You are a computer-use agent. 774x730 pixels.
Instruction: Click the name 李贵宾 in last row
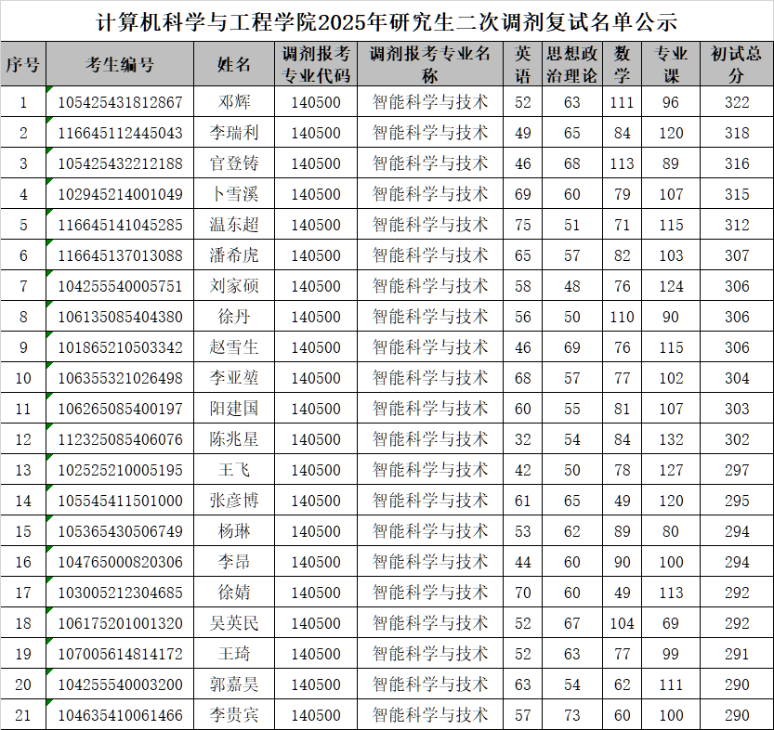[x=232, y=712]
